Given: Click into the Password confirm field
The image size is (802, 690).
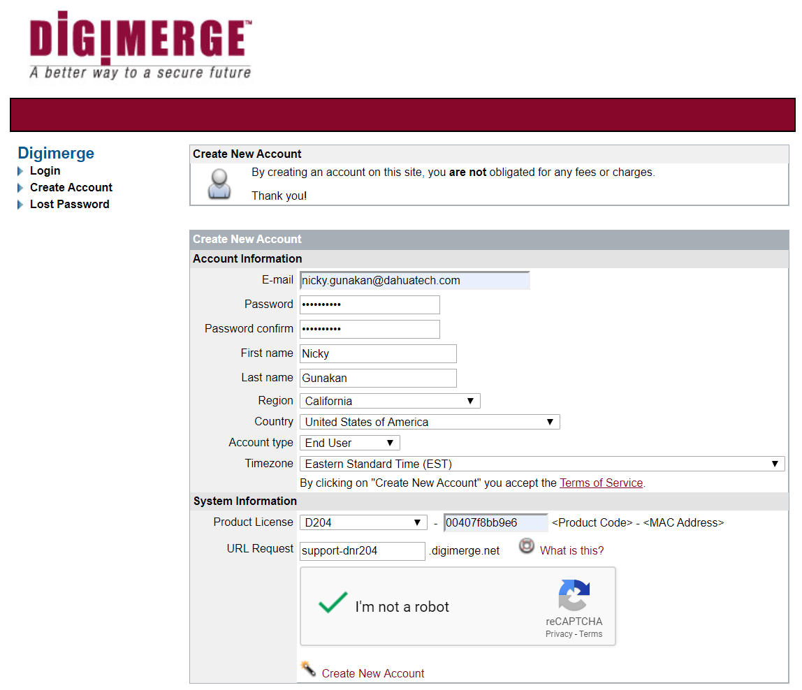Looking at the screenshot, I should click(x=370, y=330).
